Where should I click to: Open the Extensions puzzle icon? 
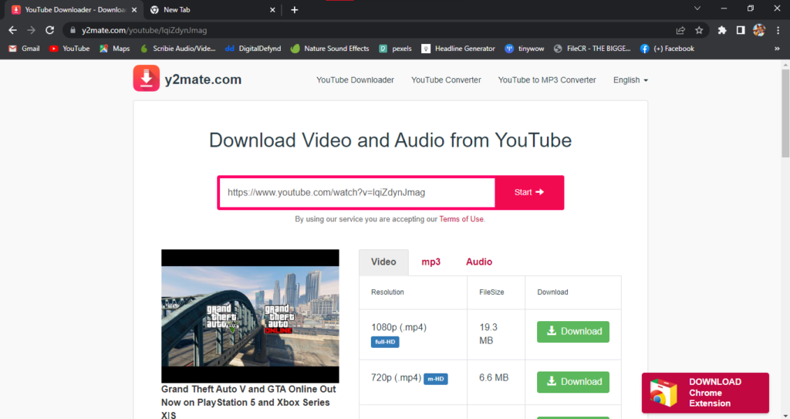(x=722, y=30)
